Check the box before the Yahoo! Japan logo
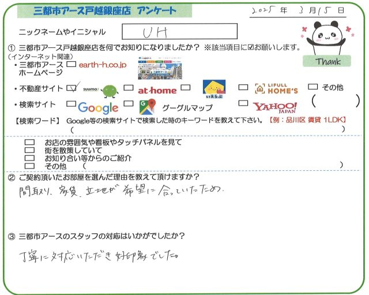 coord(244,104)
